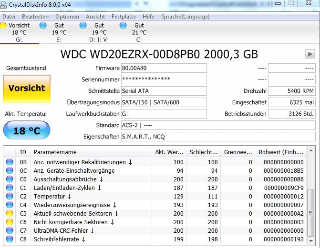Click status icon of row C8
Screen dimensions: 320x248
10,239
